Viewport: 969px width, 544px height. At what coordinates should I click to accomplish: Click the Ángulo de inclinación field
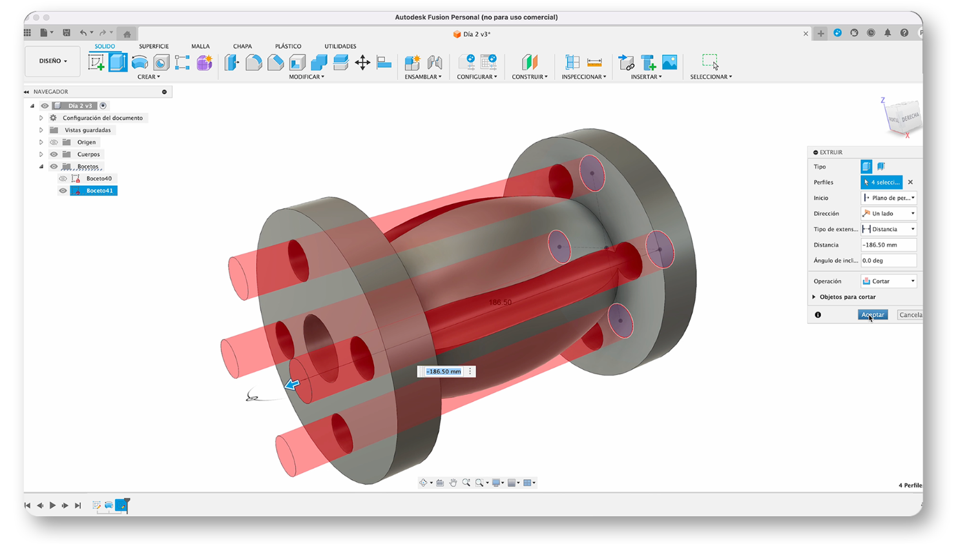point(889,261)
